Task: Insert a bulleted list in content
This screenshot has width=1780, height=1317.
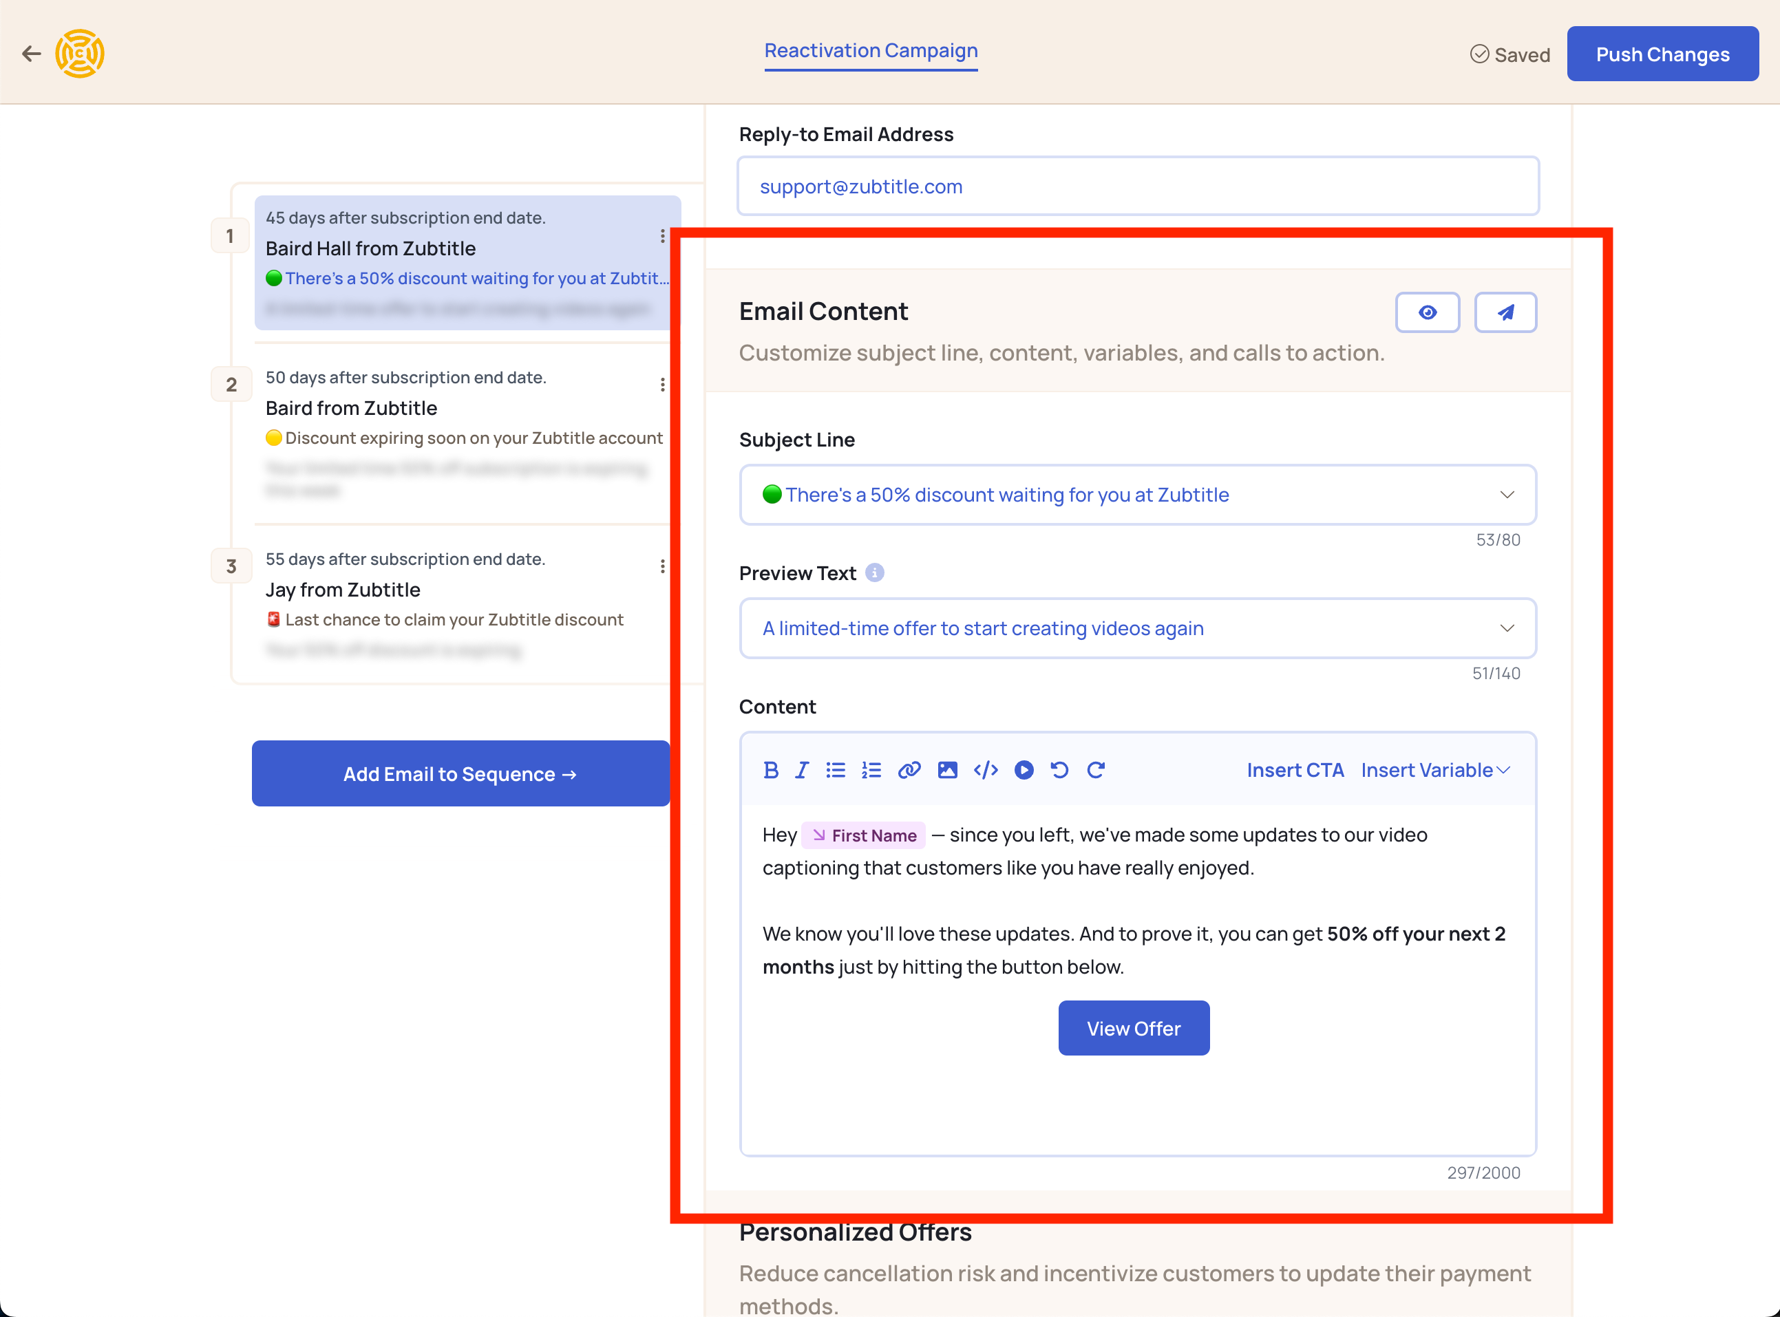Action: pyautogui.click(x=835, y=770)
